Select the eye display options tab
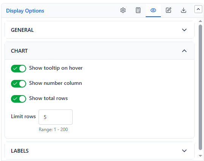Viewport: 204px width, 161px height. click(x=153, y=10)
